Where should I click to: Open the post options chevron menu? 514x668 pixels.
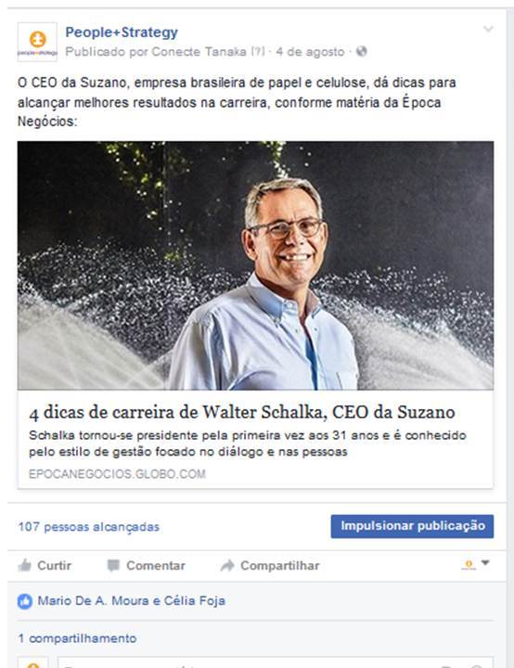(488, 29)
